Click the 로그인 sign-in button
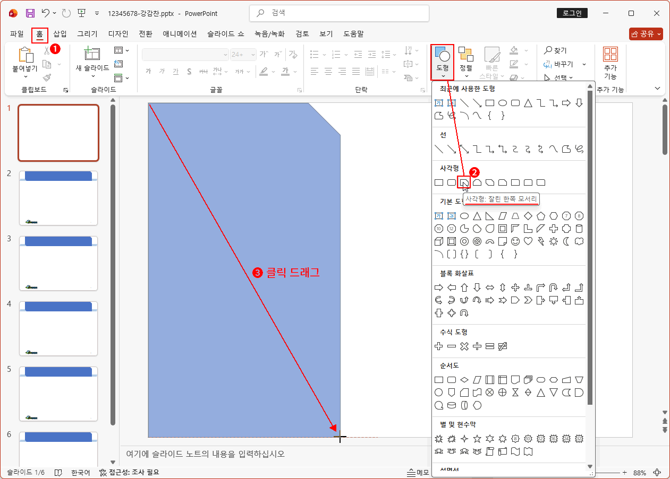 [572, 13]
